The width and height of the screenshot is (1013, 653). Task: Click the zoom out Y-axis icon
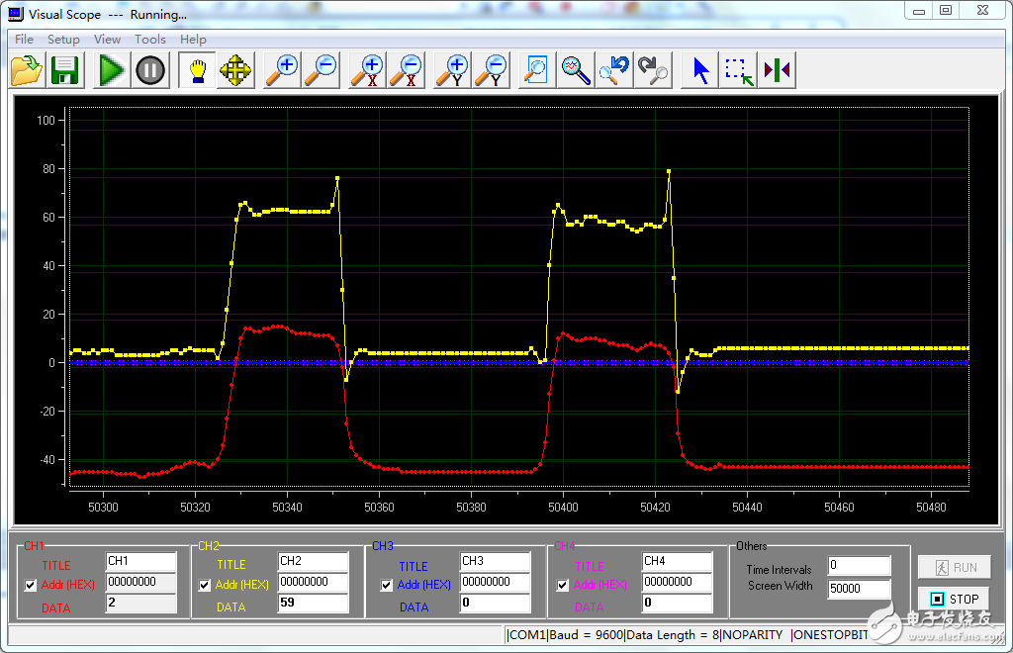pos(492,70)
